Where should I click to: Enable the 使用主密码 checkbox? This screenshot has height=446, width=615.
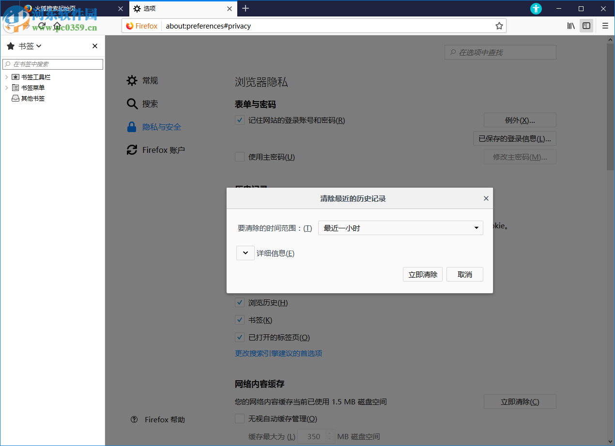click(x=240, y=156)
